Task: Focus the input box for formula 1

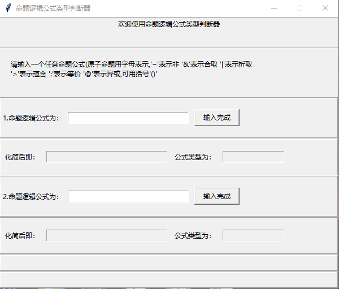Action: pyautogui.click(x=128, y=118)
